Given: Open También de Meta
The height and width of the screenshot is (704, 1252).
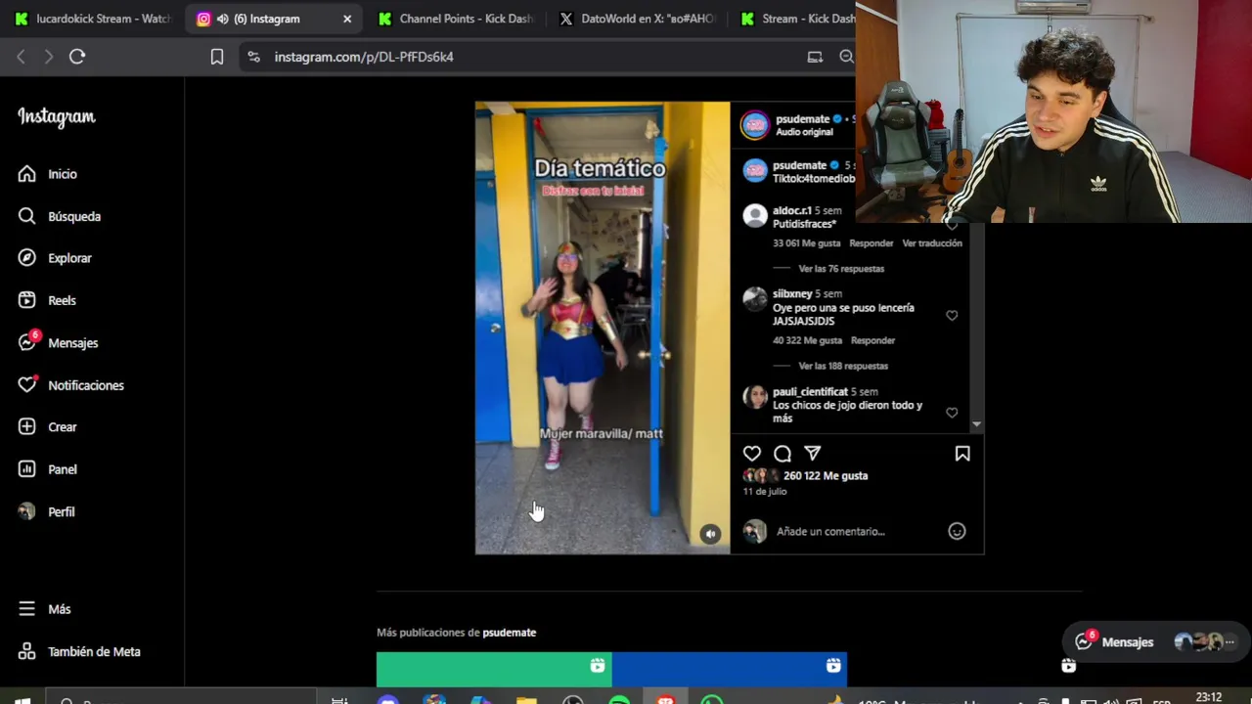Looking at the screenshot, I should pos(79,651).
